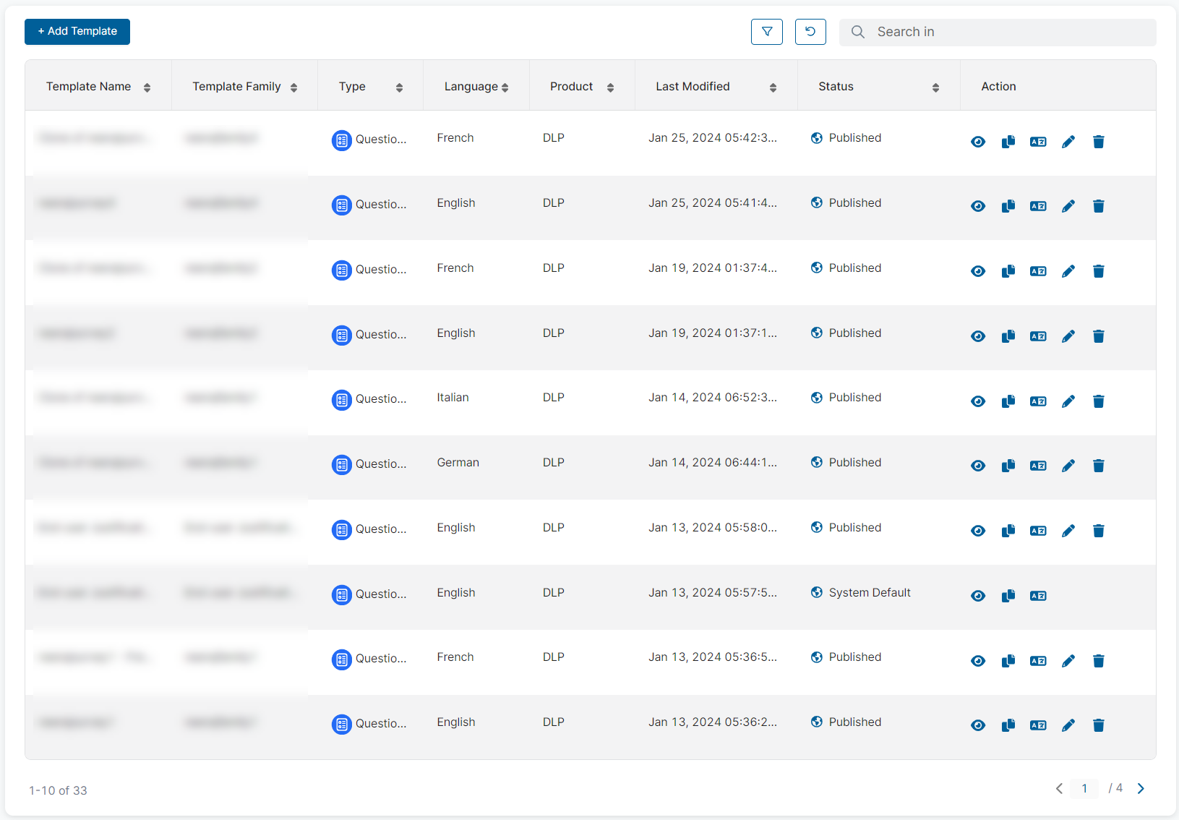Sort by Last Modified date
This screenshot has width=1179, height=820.
(773, 86)
